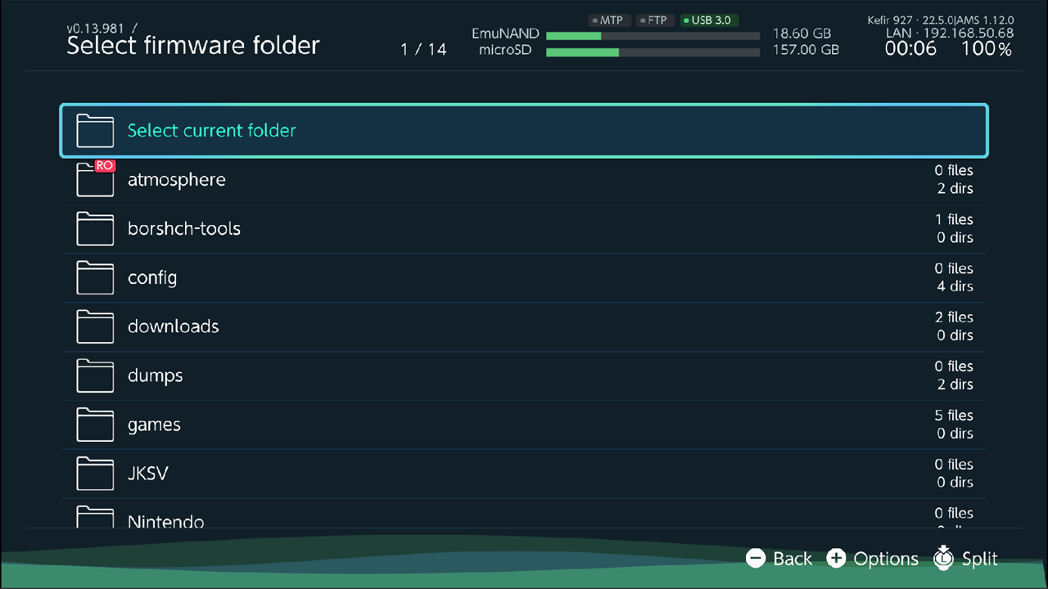1048x589 pixels.
Task: Click the 157.00 GB microSD size
Action: coord(806,50)
